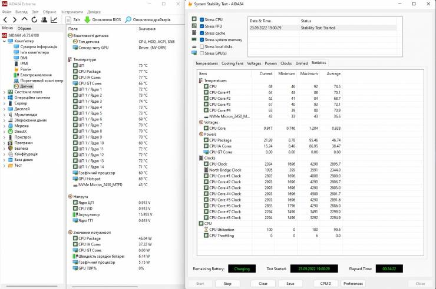Expand the Тест tree node
The width and height of the screenshot is (436, 289).
click(x=4, y=166)
